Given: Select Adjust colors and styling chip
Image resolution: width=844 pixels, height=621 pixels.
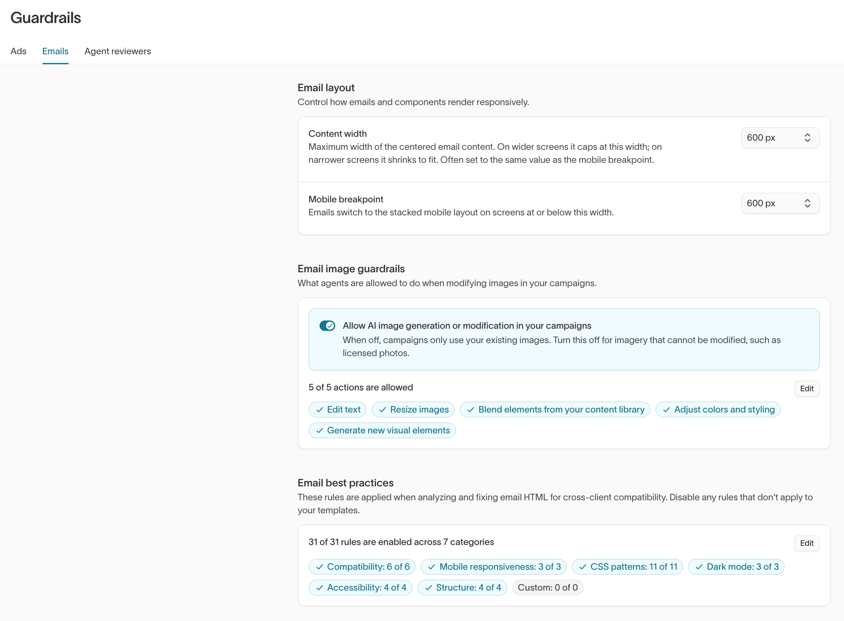Looking at the screenshot, I should (718, 410).
